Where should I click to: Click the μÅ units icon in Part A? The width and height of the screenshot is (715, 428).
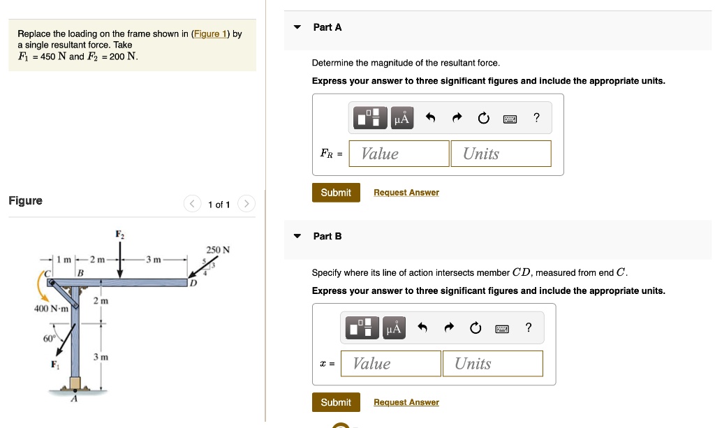tap(401, 117)
